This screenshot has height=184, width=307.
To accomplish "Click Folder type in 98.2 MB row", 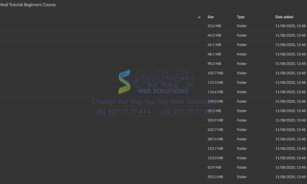I will pyautogui.click(x=242, y=64).
